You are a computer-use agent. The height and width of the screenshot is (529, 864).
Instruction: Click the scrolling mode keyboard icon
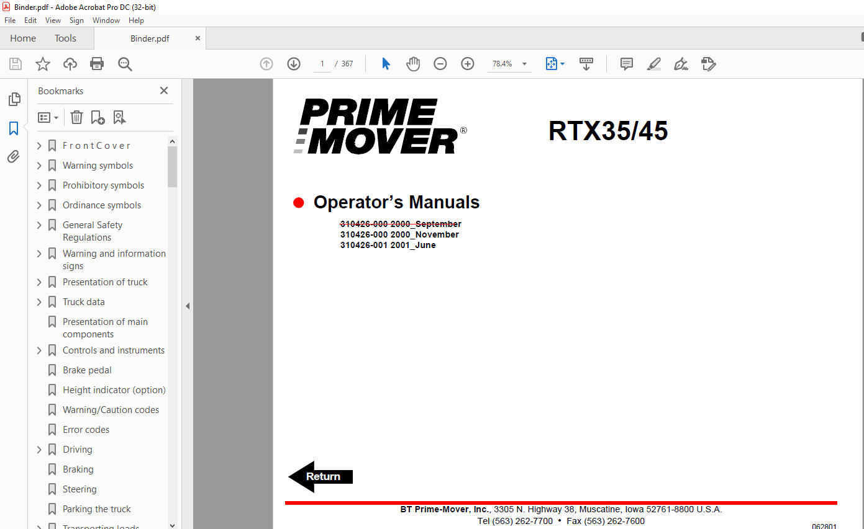[x=586, y=64]
